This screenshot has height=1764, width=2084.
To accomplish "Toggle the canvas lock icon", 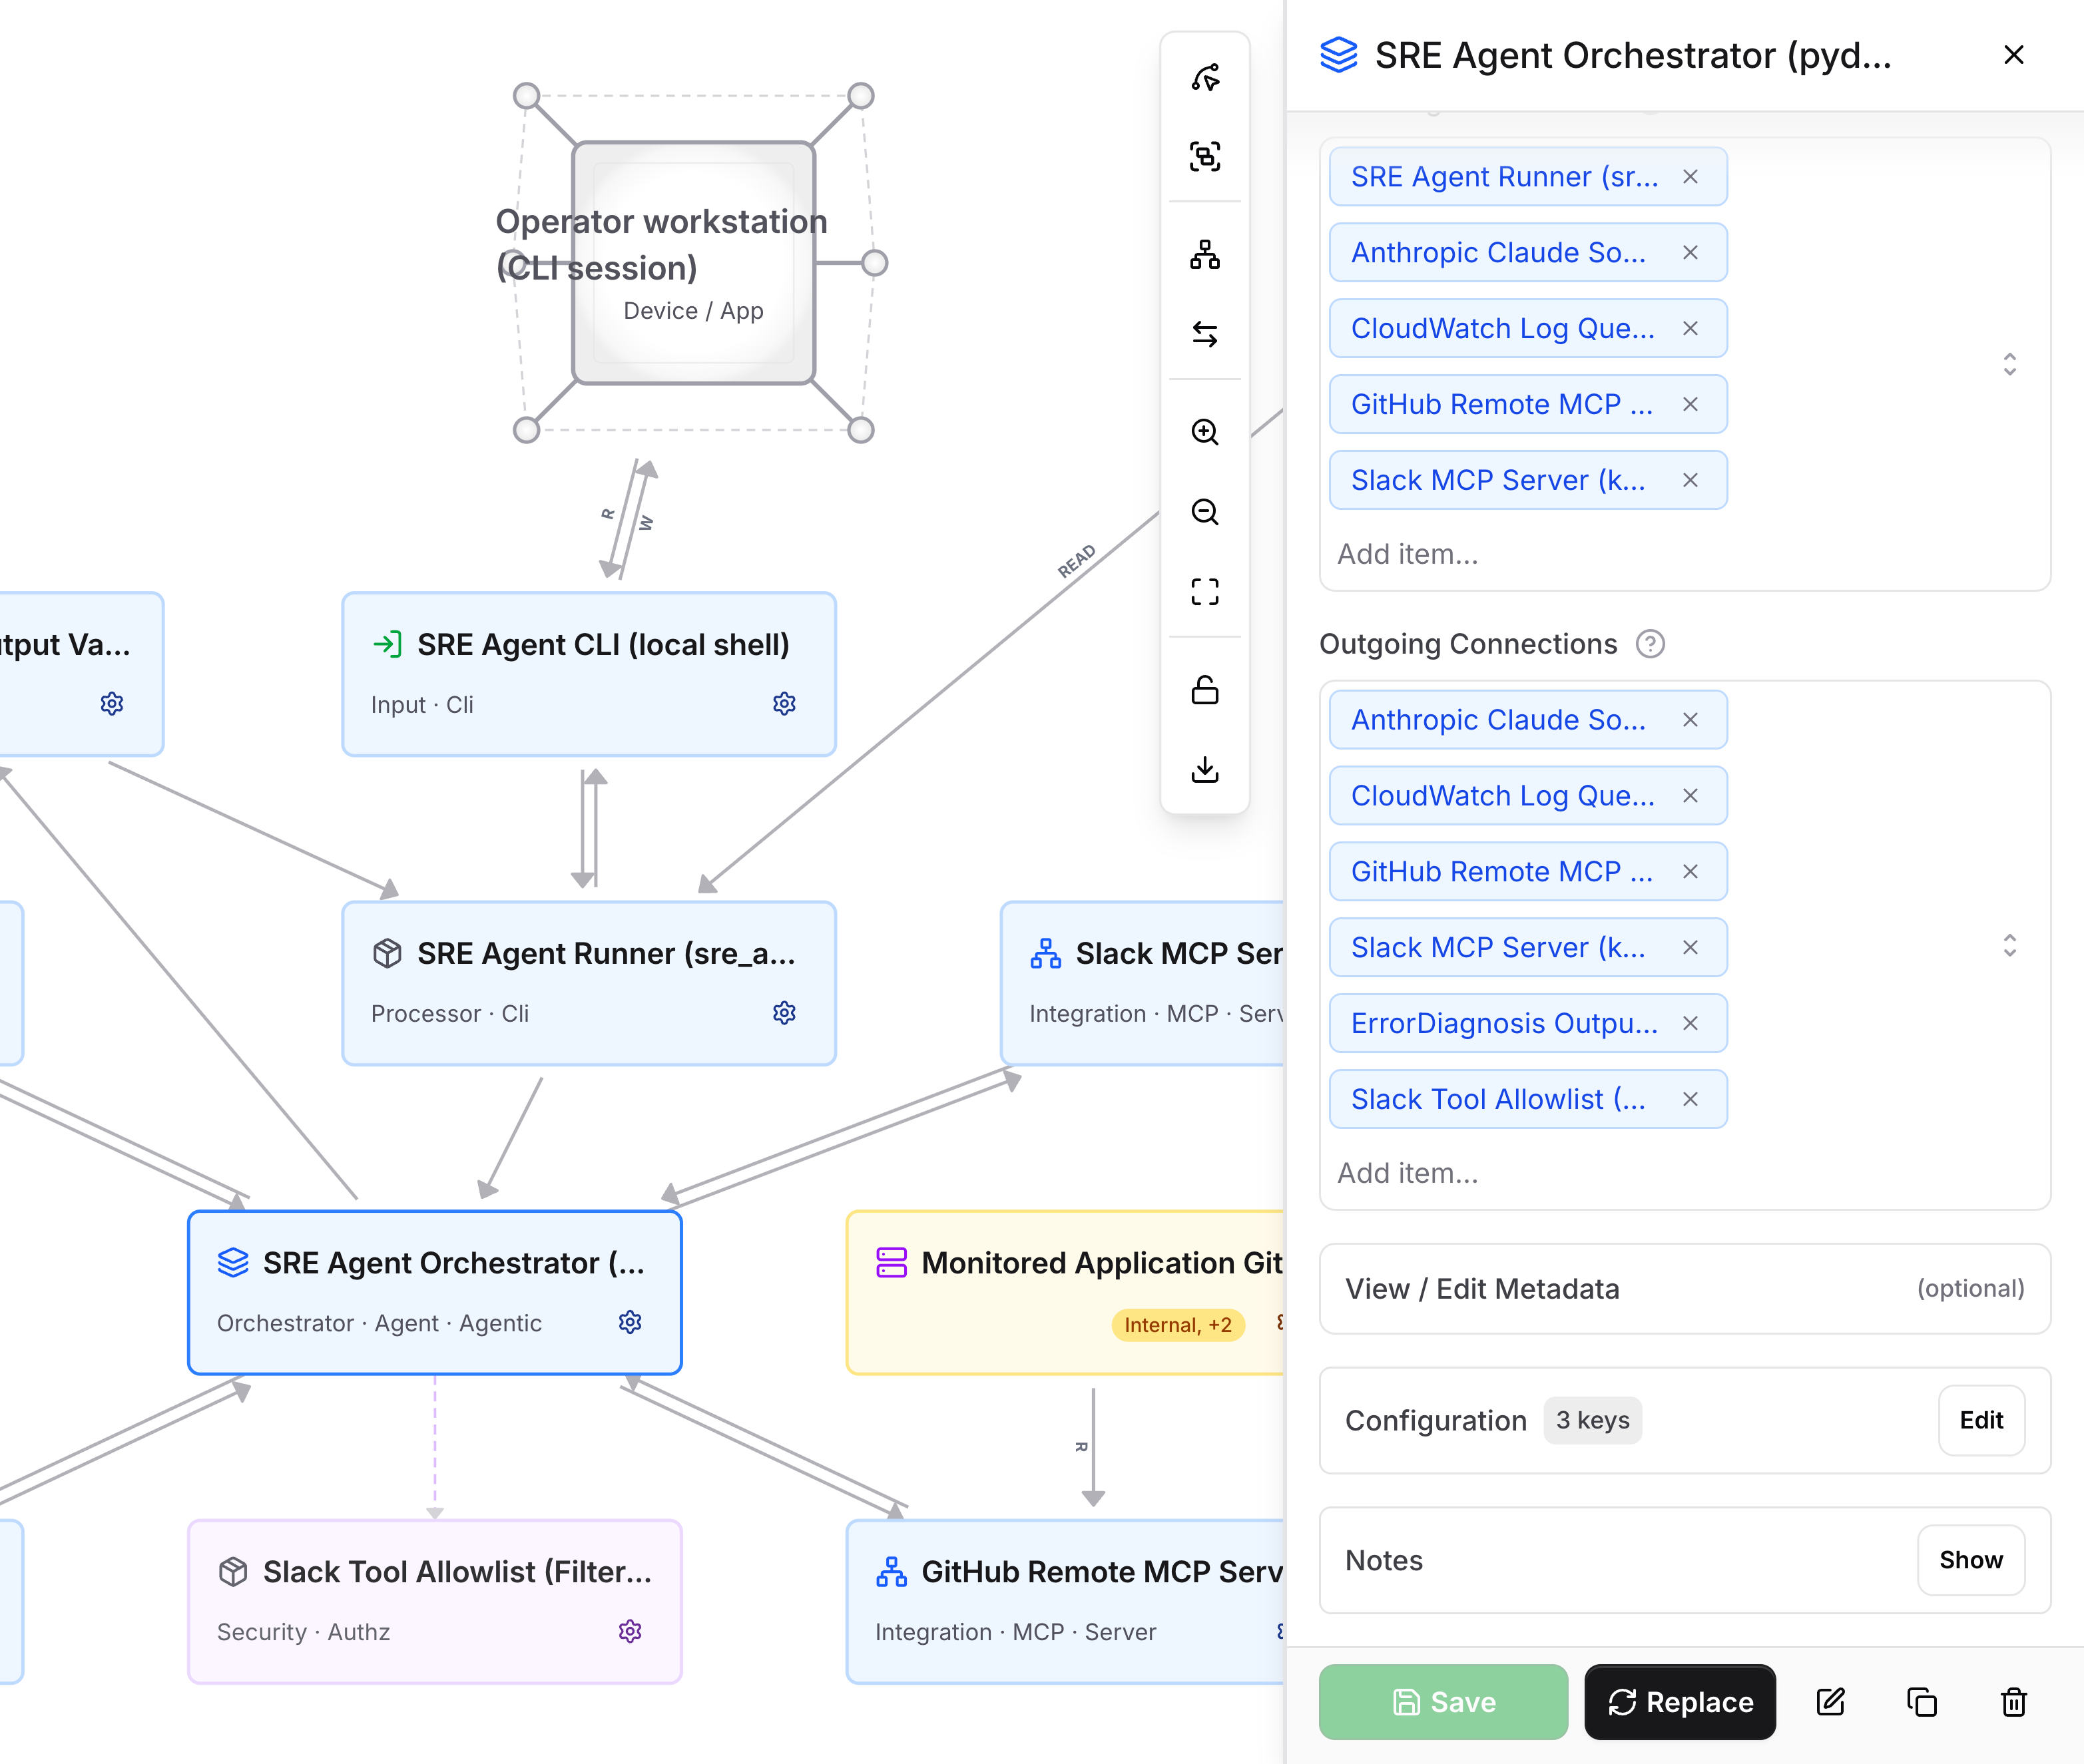I will click(x=1205, y=690).
